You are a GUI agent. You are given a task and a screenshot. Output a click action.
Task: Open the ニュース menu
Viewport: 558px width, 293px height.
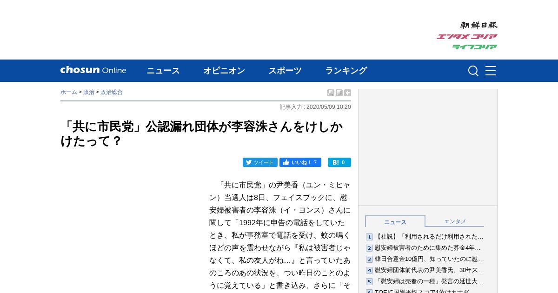163,71
